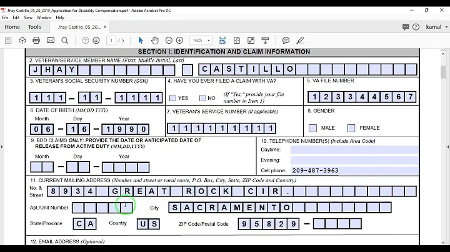450x252 pixels.
Task: Click the read mode toolbar icon
Action: click(x=265, y=41)
